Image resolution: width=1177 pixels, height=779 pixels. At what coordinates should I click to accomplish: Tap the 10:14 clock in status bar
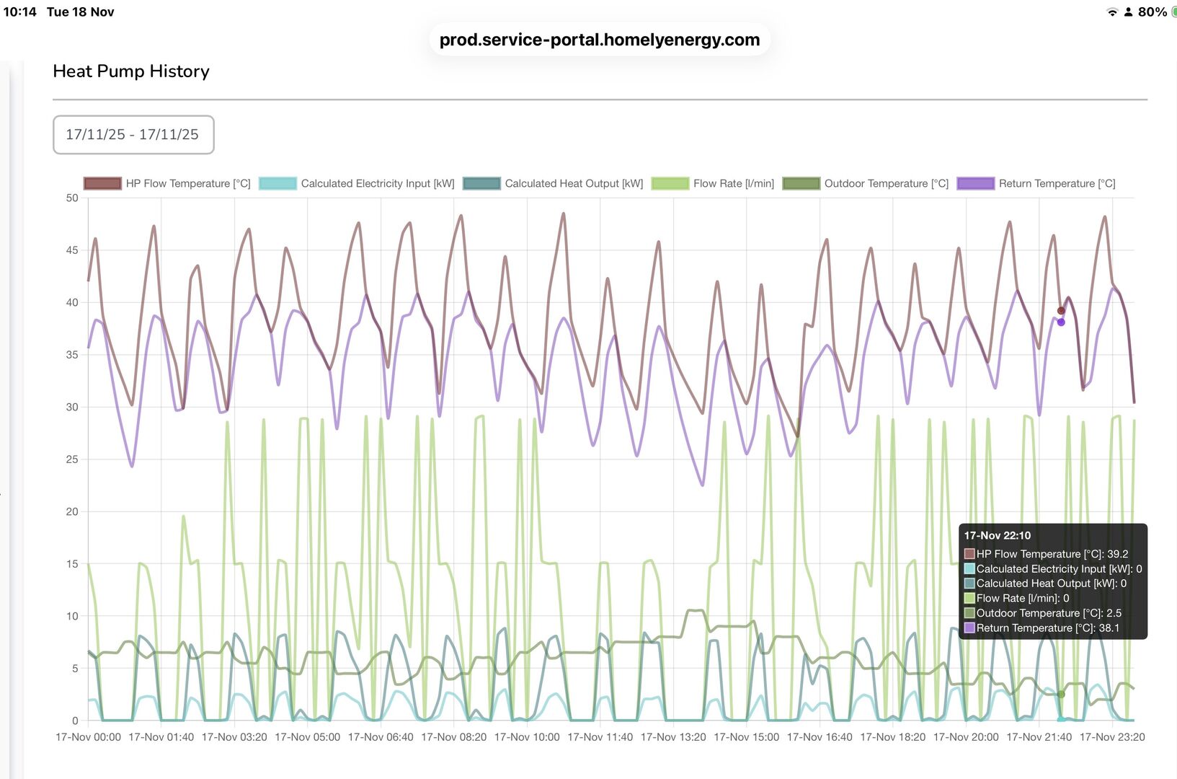pyautogui.click(x=19, y=12)
